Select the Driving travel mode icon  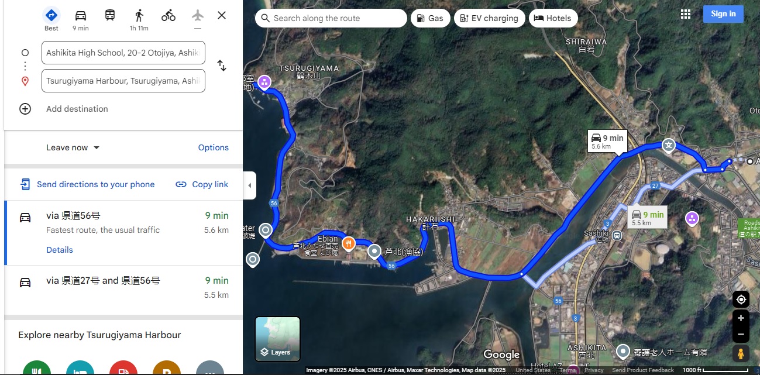81,16
